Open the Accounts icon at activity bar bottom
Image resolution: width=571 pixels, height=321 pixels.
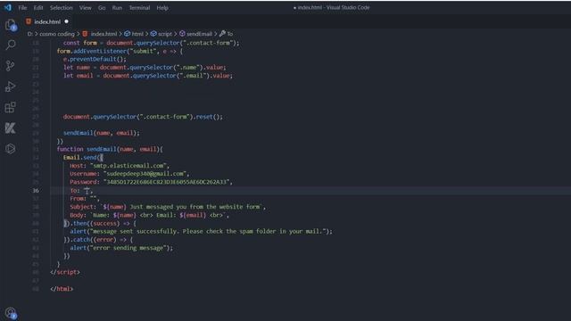[11, 313]
